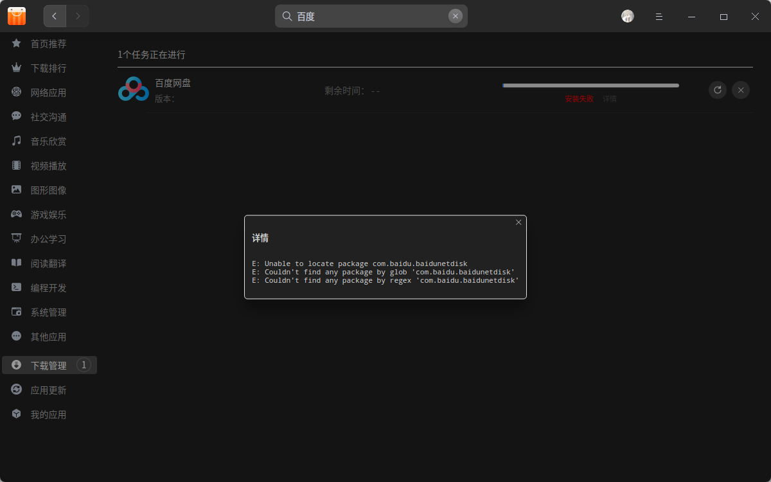Click the 1个任务正在进行 heading
The width and height of the screenshot is (771, 482).
click(x=152, y=55)
